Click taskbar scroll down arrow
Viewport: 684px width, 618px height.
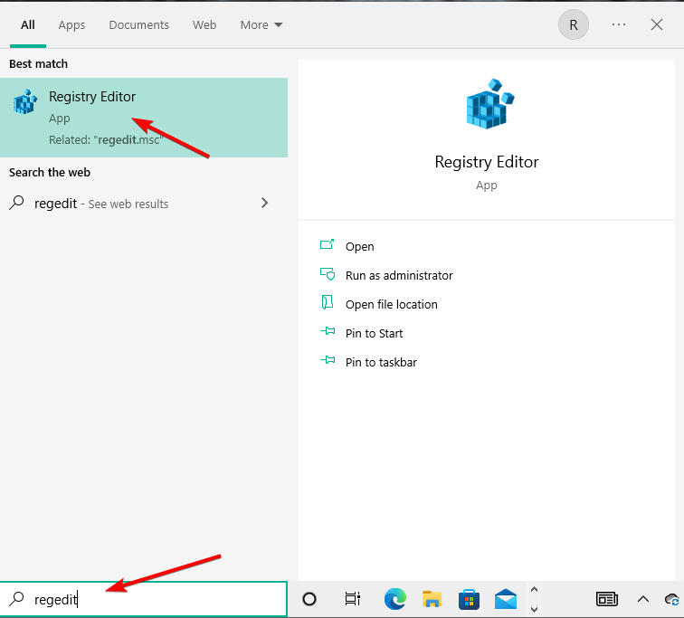click(534, 609)
